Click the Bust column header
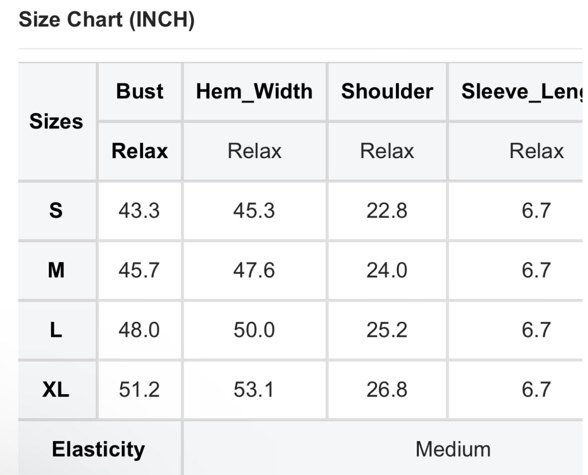588x475 pixels. [140, 91]
